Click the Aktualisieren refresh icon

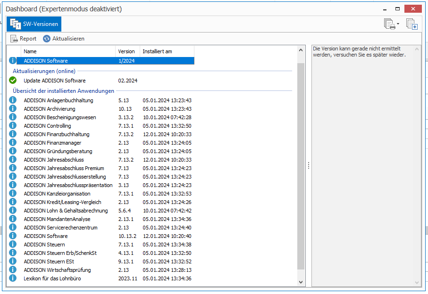(x=46, y=39)
